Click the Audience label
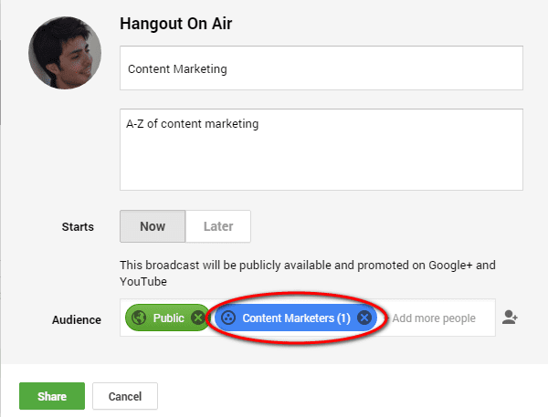Viewport: 548px width, 417px height. (76, 319)
